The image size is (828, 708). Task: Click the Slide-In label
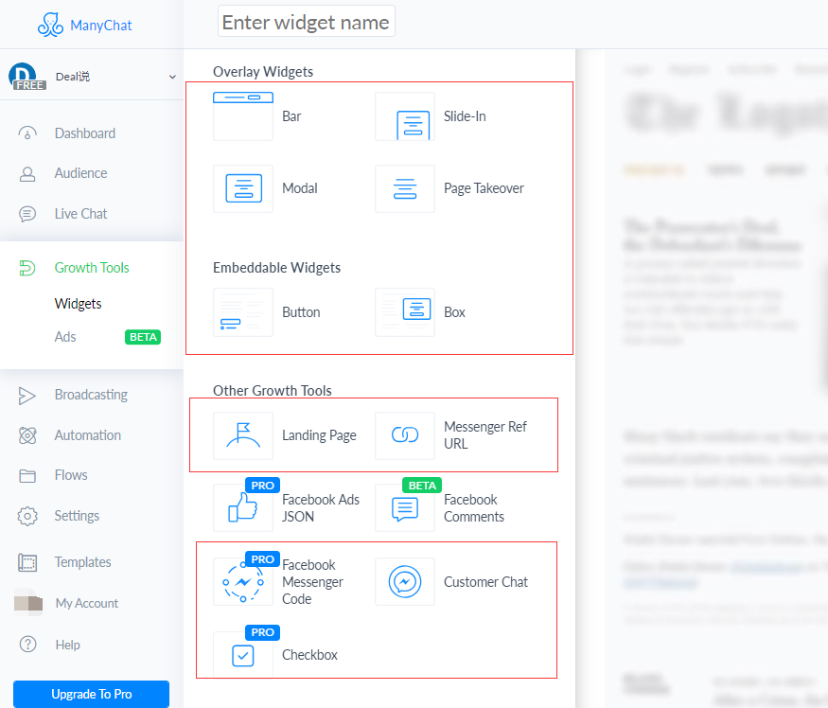(465, 116)
